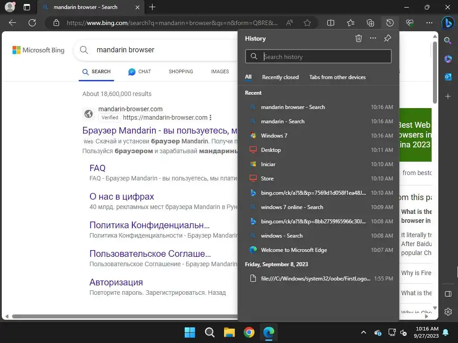This screenshot has height=343, width=458.
Task: Pin the History panel
Action: pyautogui.click(x=388, y=38)
